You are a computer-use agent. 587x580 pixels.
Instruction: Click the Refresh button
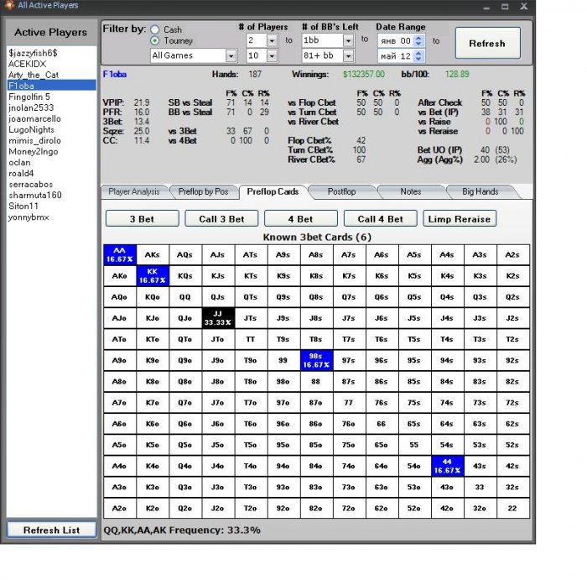487,43
